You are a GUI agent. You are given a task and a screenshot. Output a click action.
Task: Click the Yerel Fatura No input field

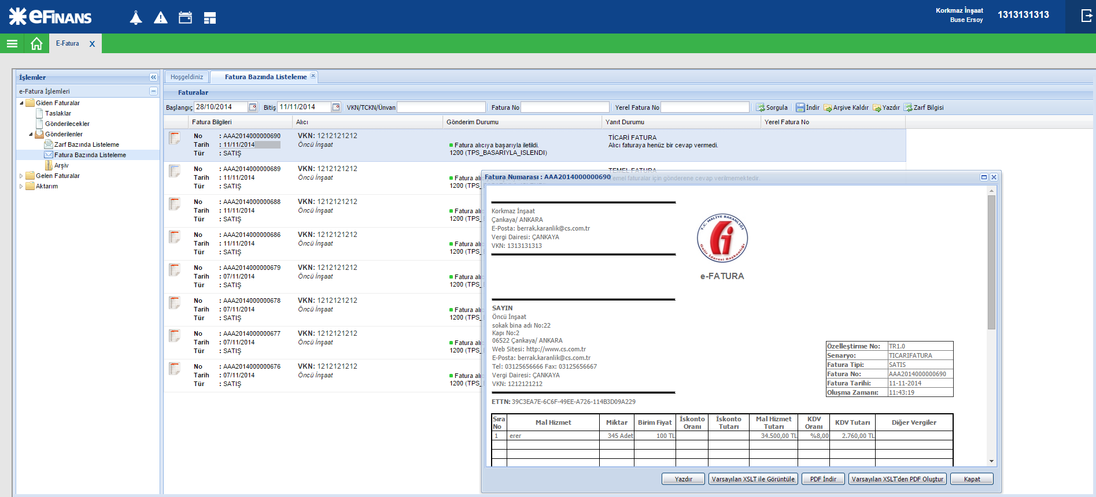pos(705,107)
